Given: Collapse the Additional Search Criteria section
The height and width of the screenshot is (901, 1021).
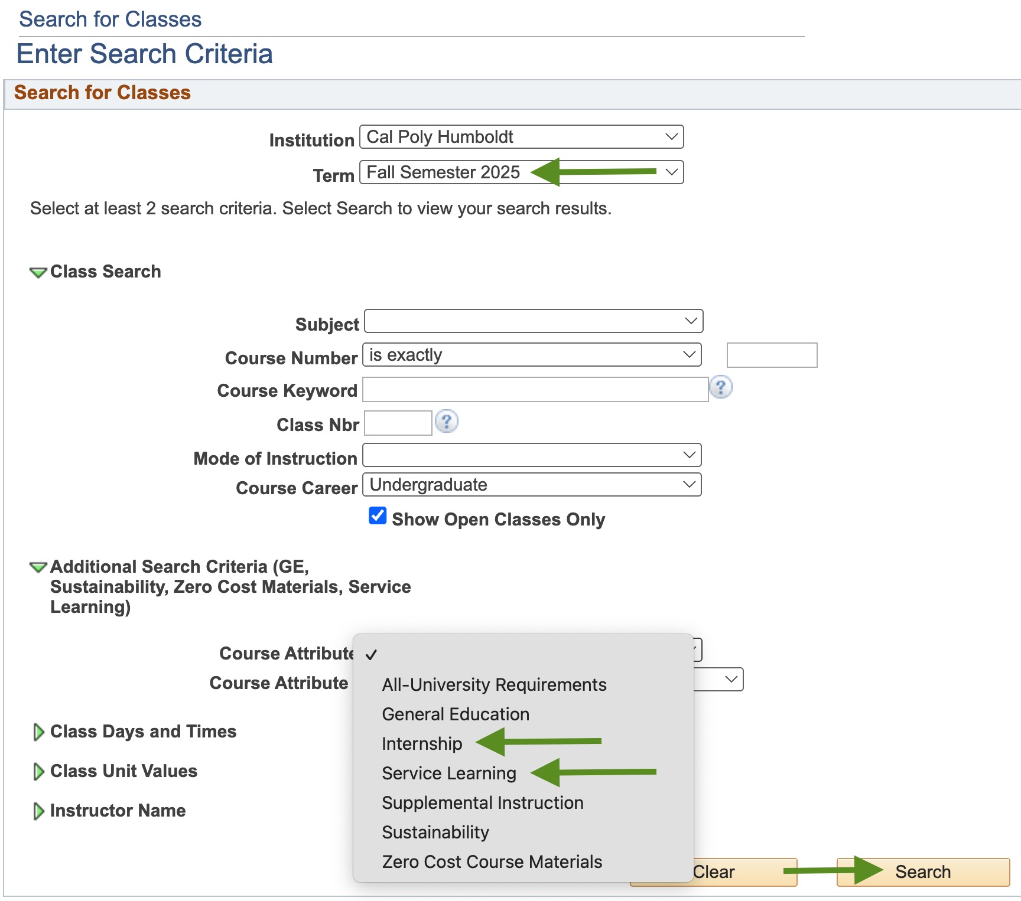Looking at the screenshot, I should 38,567.
